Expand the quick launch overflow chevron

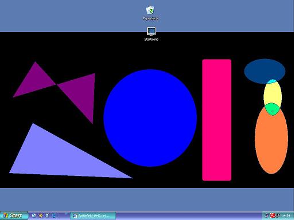tap(67, 214)
